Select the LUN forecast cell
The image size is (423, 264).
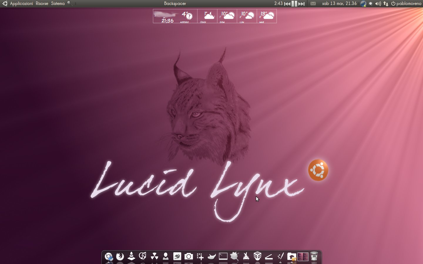(x=247, y=16)
